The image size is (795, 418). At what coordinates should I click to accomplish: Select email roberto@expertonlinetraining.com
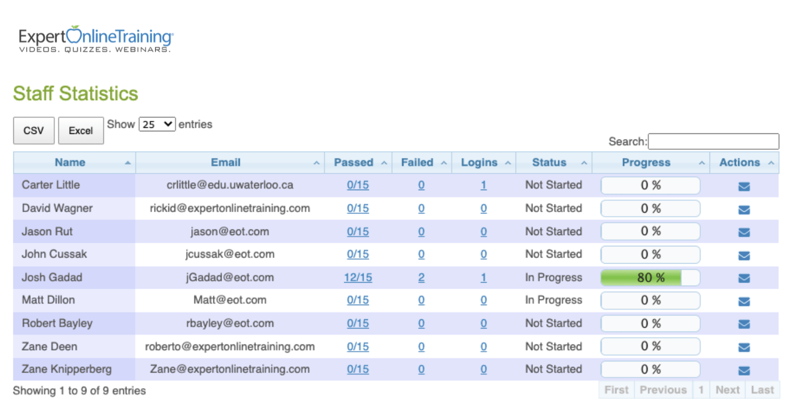pyautogui.click(x=230, y=346)
